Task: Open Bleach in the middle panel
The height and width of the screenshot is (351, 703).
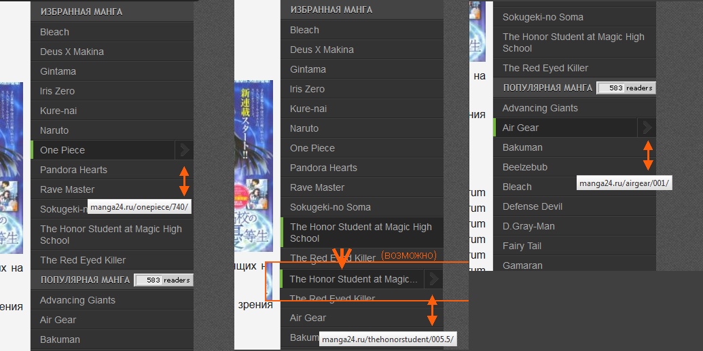Action: coord(362,30)
